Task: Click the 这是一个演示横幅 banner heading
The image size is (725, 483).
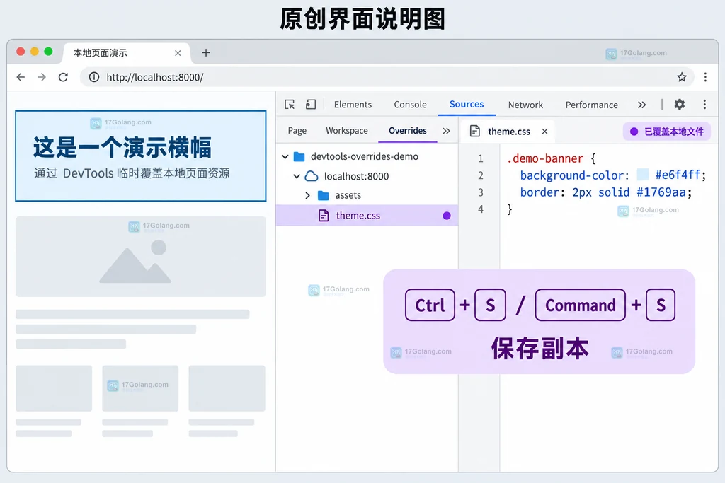Action: [122, 147]
